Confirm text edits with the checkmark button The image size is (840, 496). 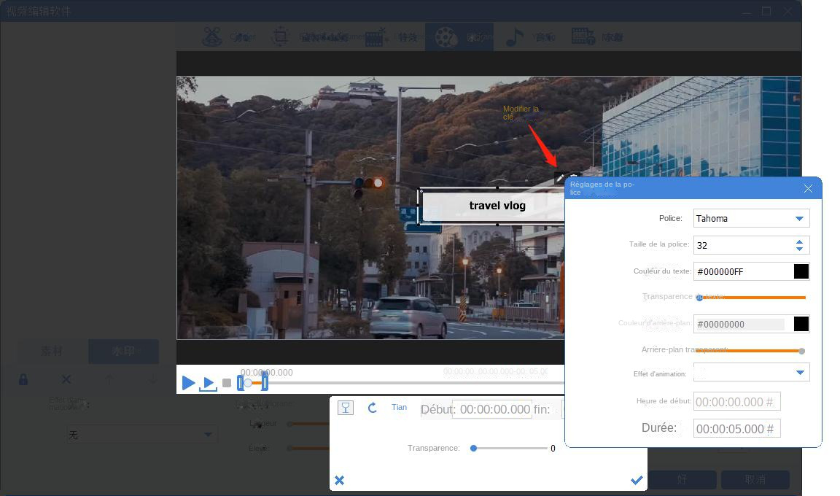pos(637,480)
